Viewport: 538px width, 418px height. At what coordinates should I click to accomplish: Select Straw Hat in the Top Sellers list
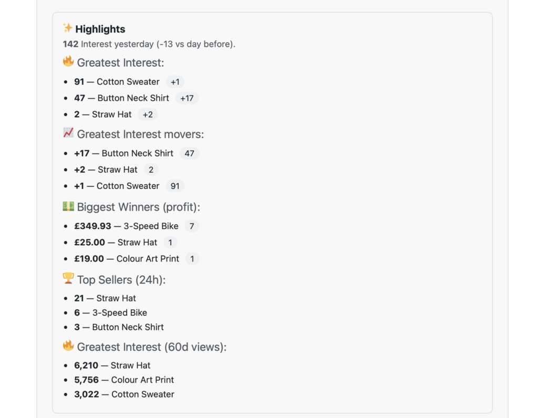[116, 298]
